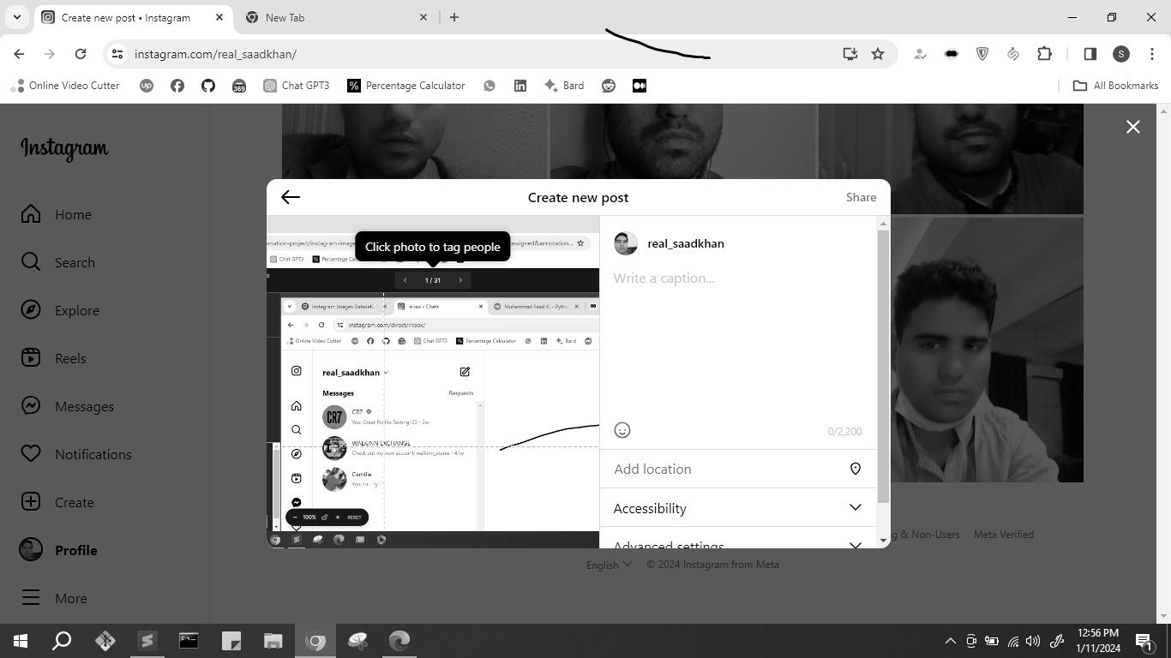Open Sublime Text from taskbar
This screenshot has width=1171, height=658.
[x=147, y=641]
